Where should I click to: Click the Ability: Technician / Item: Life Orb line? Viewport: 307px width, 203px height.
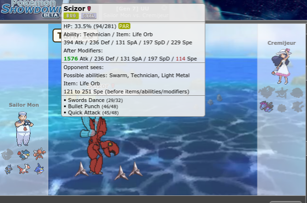coord(108,34)
